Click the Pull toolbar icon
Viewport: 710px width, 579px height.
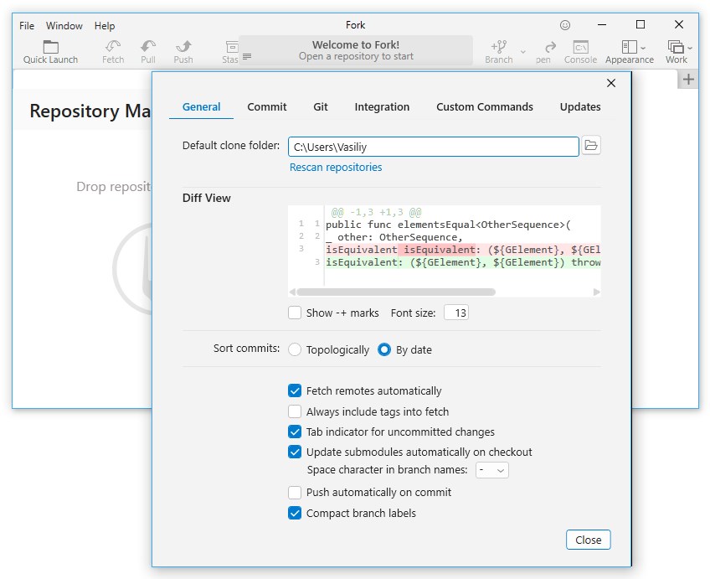point(148,51)
